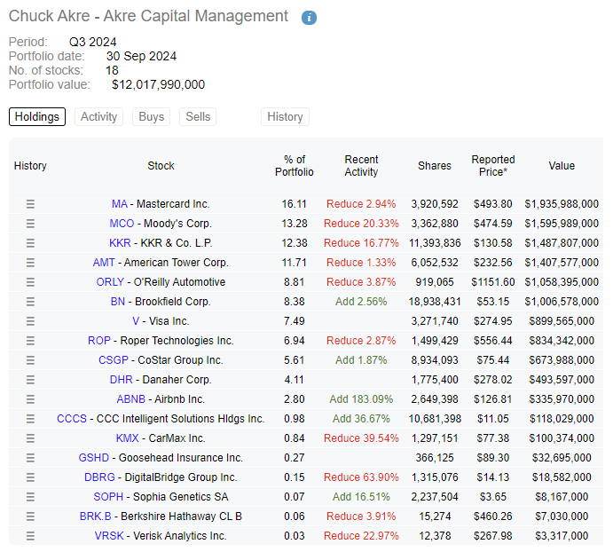
Task: Click the 'Reduce 20.33%' activity cell
Action: coord(361,224)
